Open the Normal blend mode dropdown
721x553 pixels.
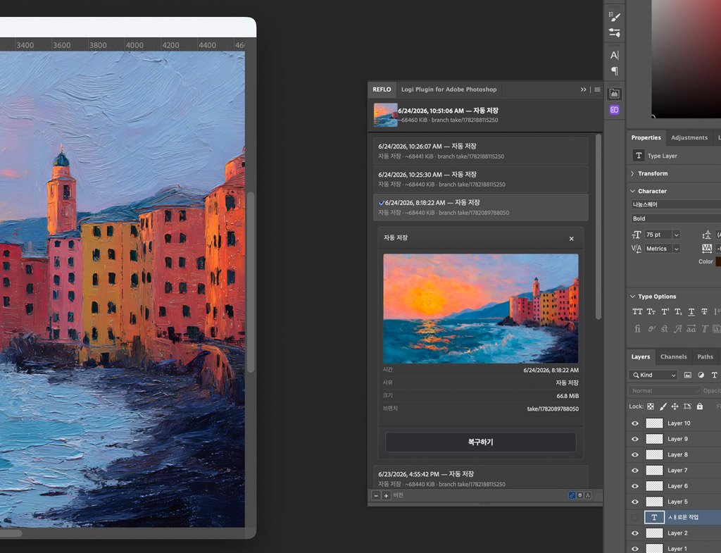point(665,390)
